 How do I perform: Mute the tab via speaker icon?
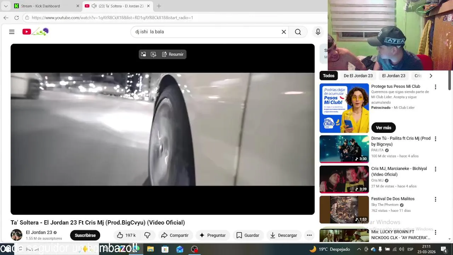[x=94, y=6]
